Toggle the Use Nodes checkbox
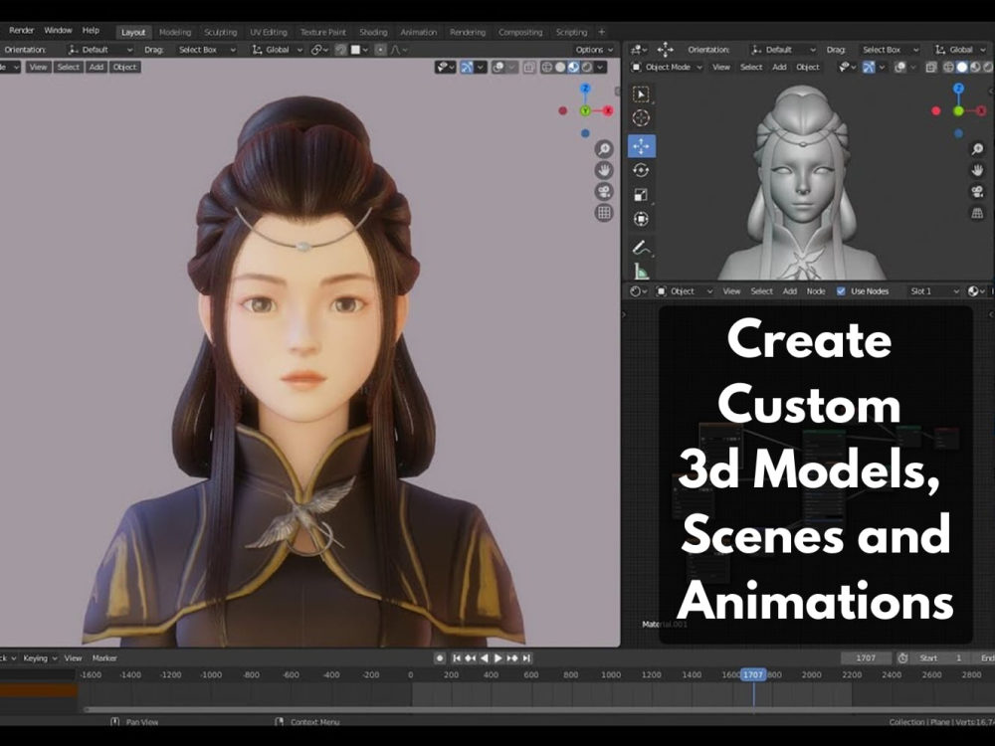 click(x=841, y=291)
